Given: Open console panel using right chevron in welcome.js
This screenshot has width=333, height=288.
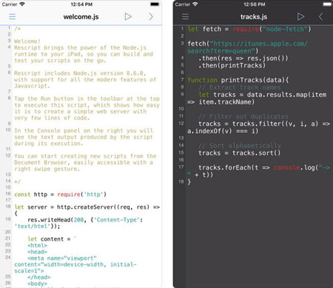Looking at the screenshot, I should 151,16.
